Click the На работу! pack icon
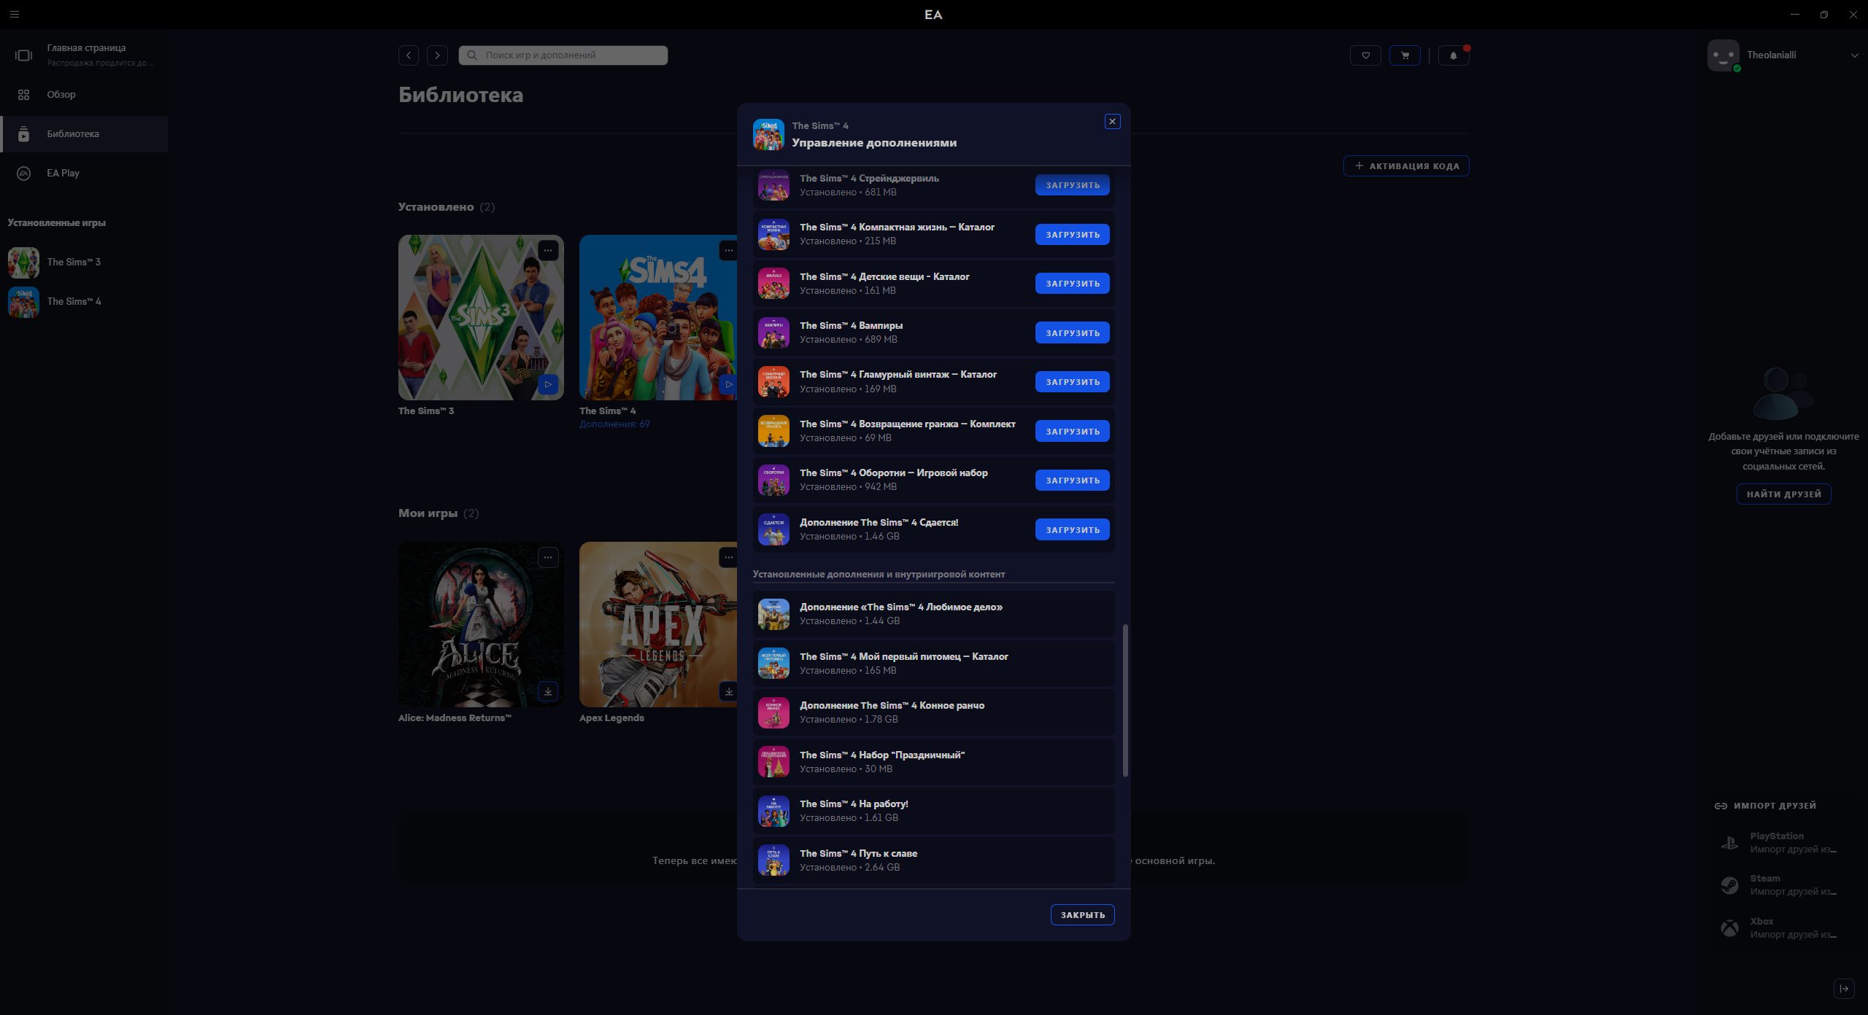This screenshot has width=1868, height=1015. click(773, 811)
